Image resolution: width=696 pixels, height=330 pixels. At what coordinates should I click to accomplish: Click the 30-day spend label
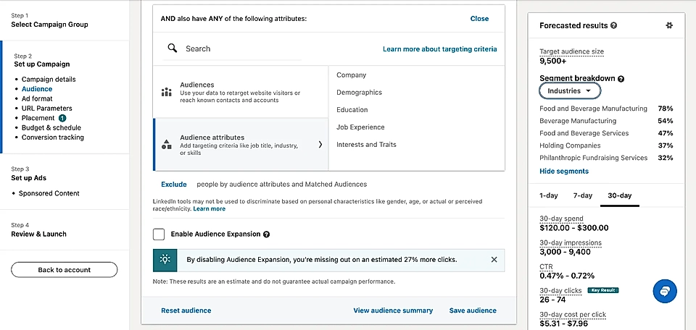point(561,219)
